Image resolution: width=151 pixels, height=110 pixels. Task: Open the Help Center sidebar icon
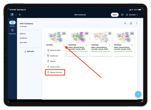[12, 30]
